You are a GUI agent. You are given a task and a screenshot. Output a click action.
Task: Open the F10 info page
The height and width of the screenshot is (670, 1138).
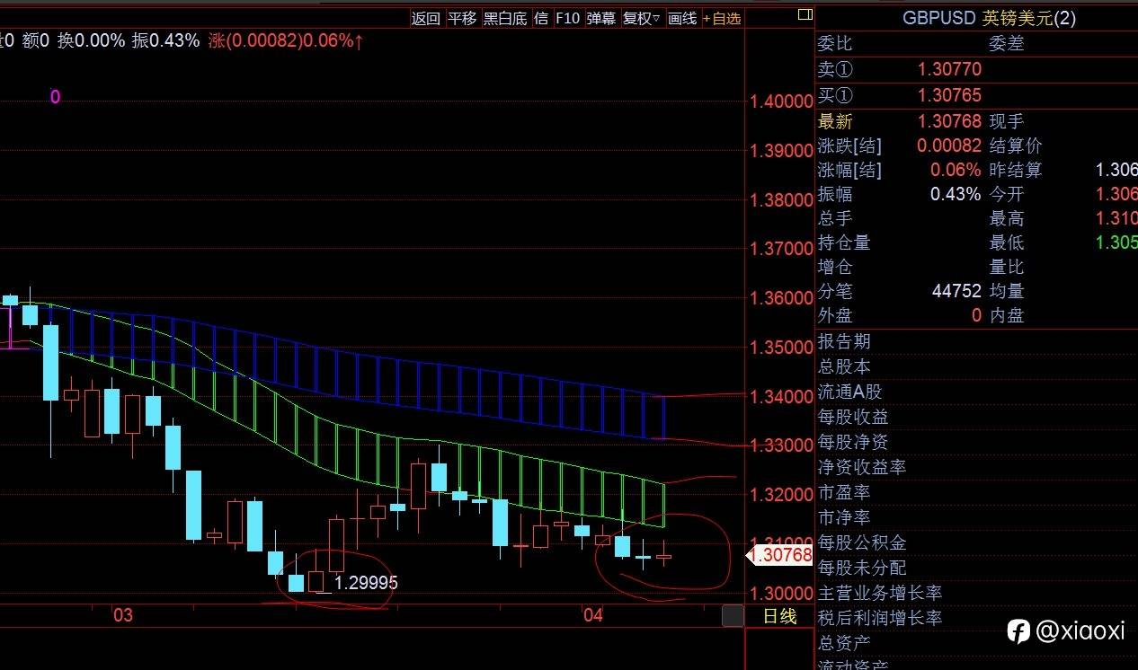[567, 18]
